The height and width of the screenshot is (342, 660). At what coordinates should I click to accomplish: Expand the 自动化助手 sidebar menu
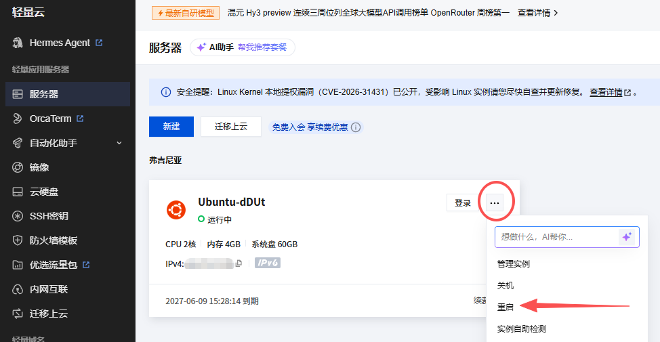67,143
